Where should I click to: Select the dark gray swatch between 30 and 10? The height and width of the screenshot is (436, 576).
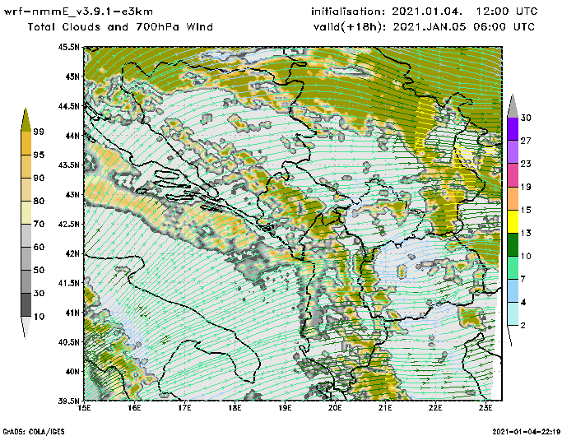point(26,305)
